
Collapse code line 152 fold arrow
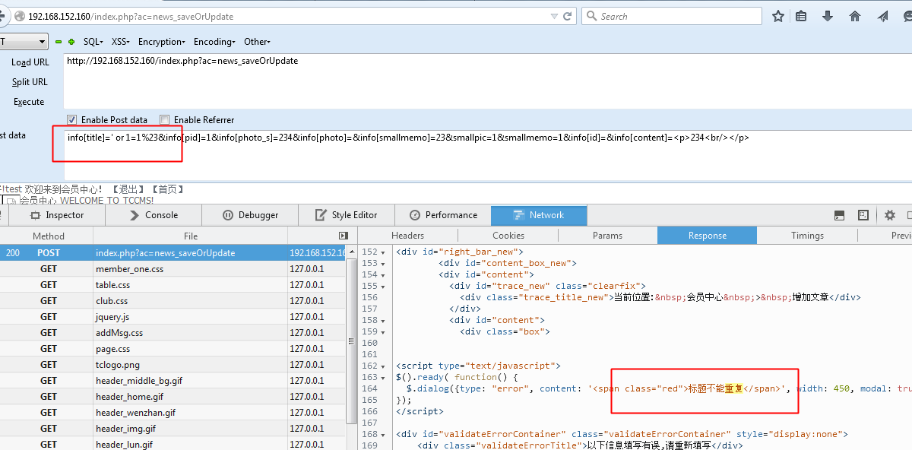383,252
